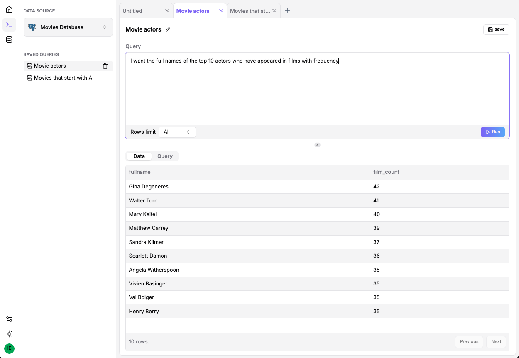
Task: Open the settings sliders icon
Action: (x=9, y=319)
